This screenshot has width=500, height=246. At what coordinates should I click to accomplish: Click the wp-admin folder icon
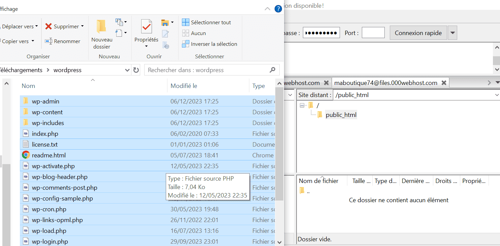click(26, 101)
